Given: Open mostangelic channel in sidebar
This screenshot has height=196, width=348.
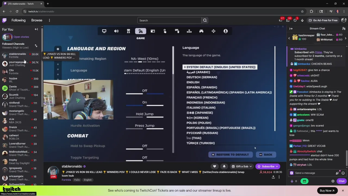Looking at the screenshot, I should pyautogui.click(x=21, y=113).
